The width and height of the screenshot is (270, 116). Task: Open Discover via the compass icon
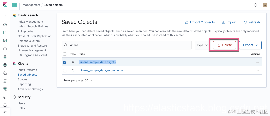pos(5,25)
